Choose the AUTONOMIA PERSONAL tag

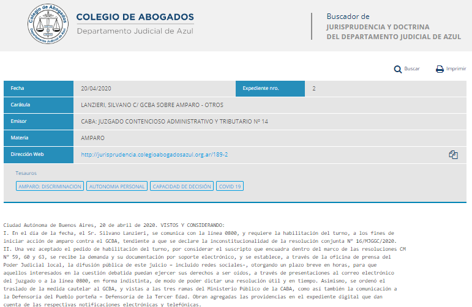click(x=117, y=186)
